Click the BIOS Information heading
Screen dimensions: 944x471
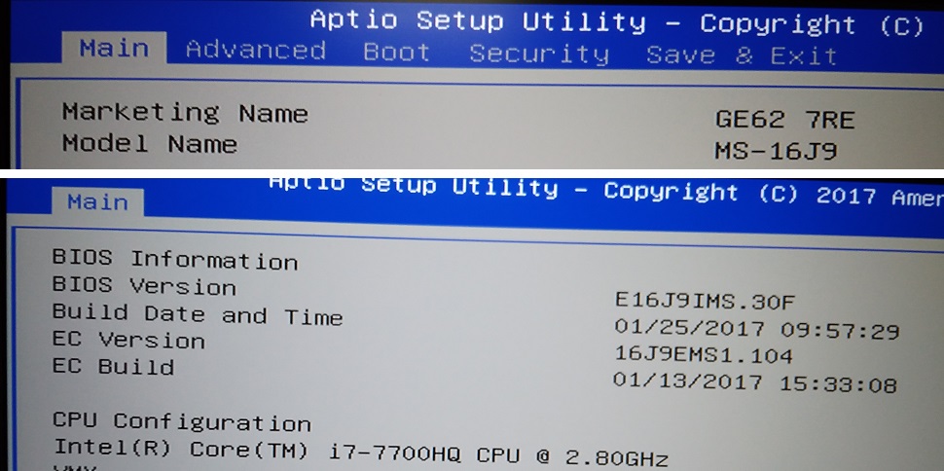pos(175,260)
